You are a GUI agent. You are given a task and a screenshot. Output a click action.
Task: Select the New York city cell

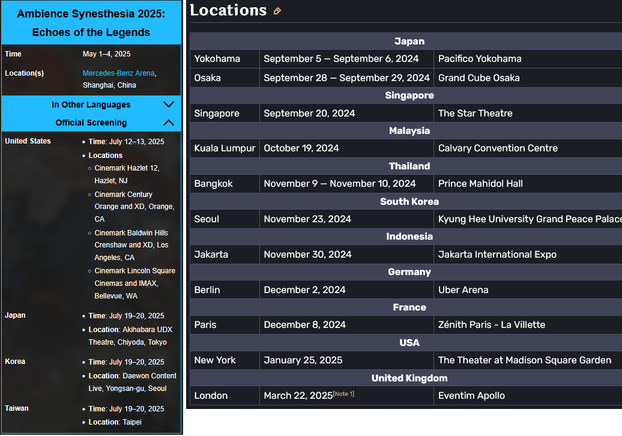click(x=225, y=360)
